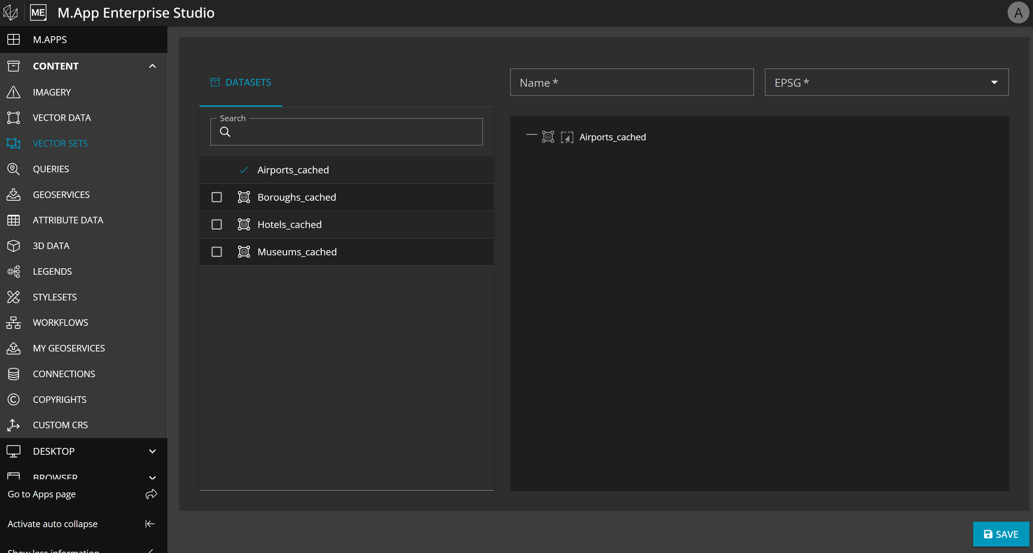Click the Legends icon
The image size is (1033, 553).
tap(13, 271)
